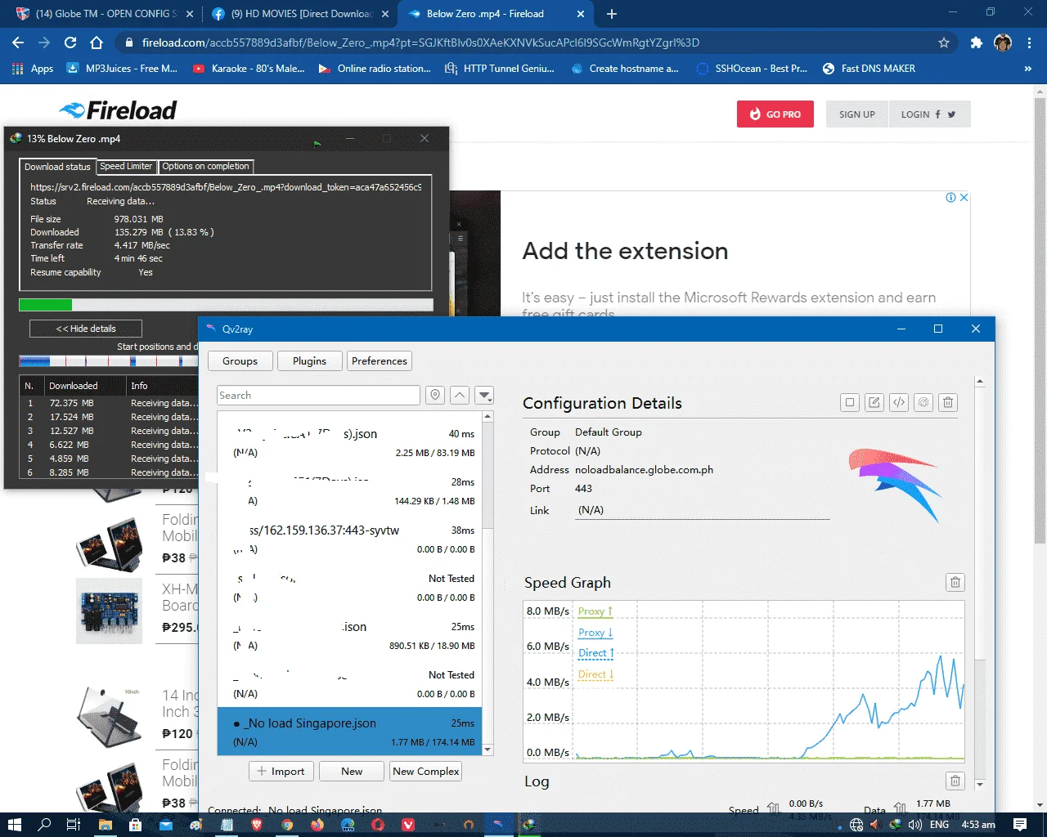Switch to the Speed Limiter tab

tap(126, 166)
